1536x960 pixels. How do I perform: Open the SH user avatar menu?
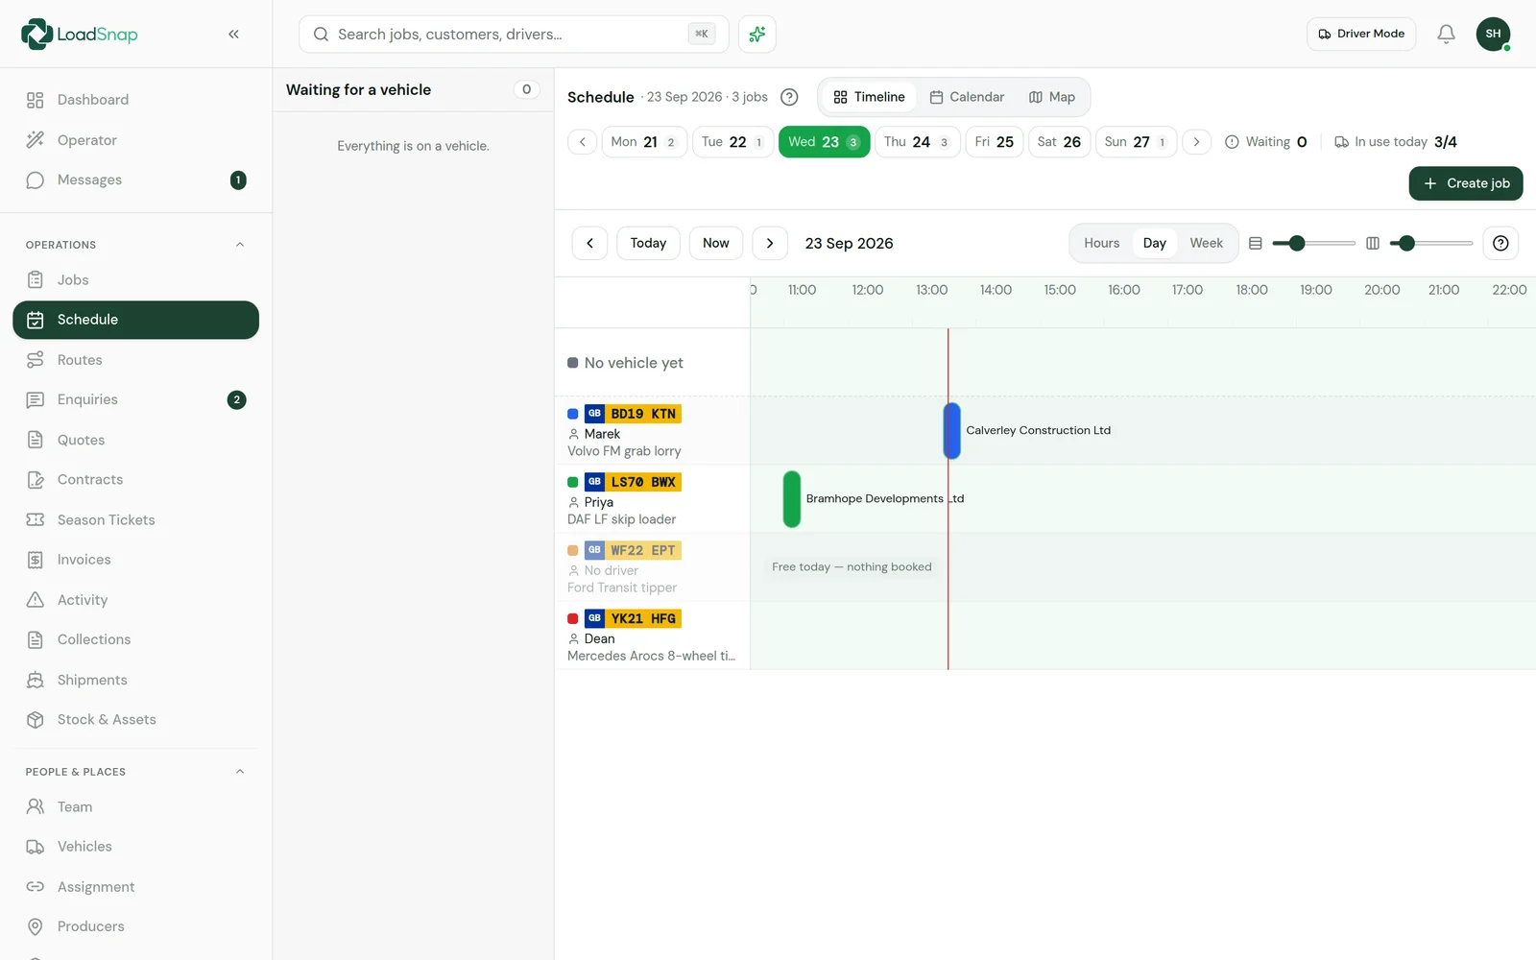pyautogui.click(x=1493, y=34)
